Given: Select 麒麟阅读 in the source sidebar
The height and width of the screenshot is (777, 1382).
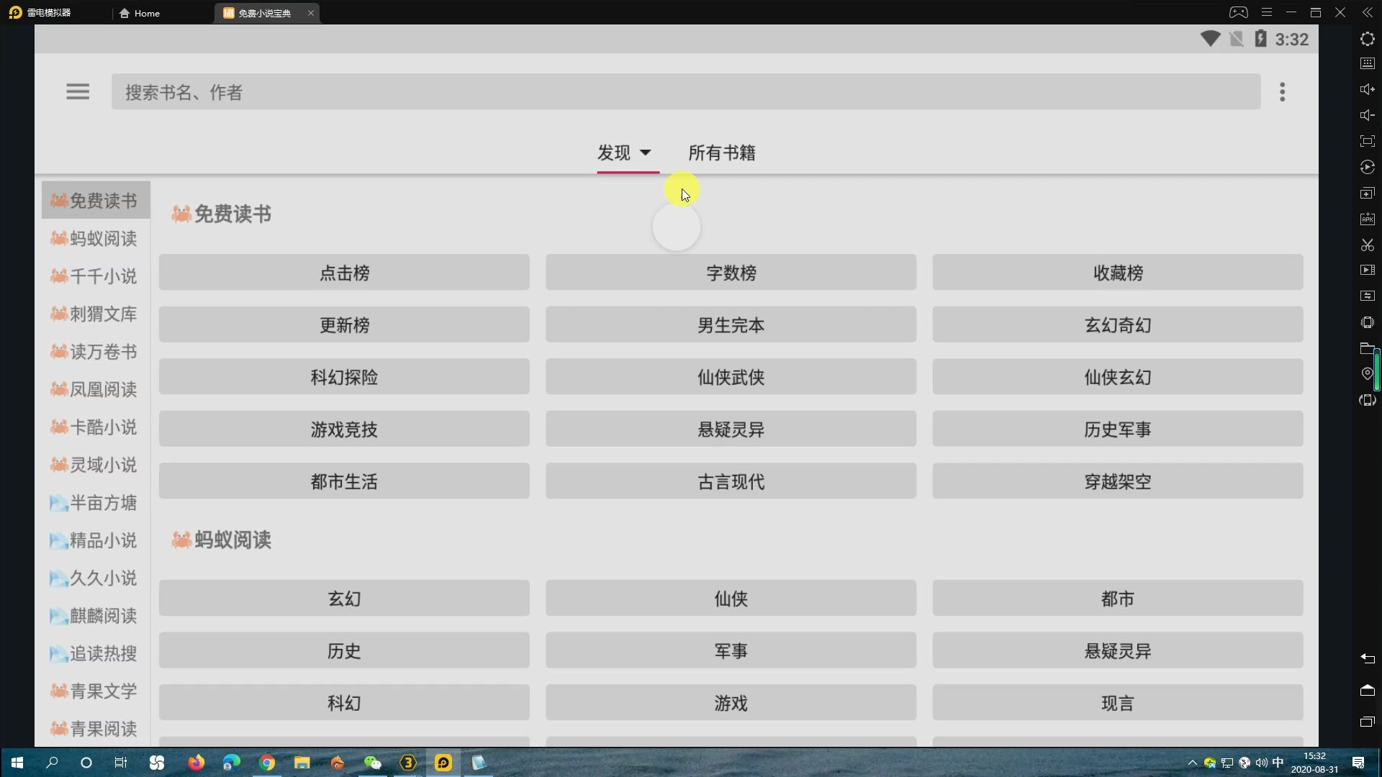Looking at the screenshot, I should coord(96,616).
